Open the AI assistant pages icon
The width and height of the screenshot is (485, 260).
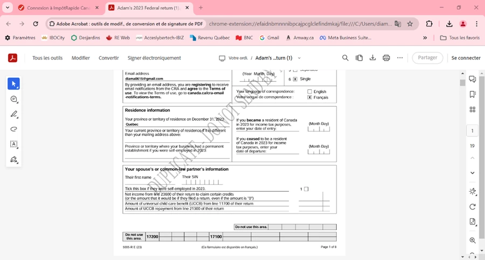point(359,57)
